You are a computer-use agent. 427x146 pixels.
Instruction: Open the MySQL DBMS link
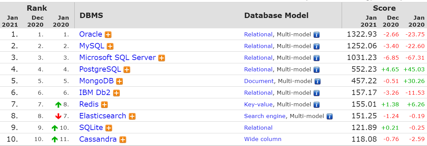(92, 46)
